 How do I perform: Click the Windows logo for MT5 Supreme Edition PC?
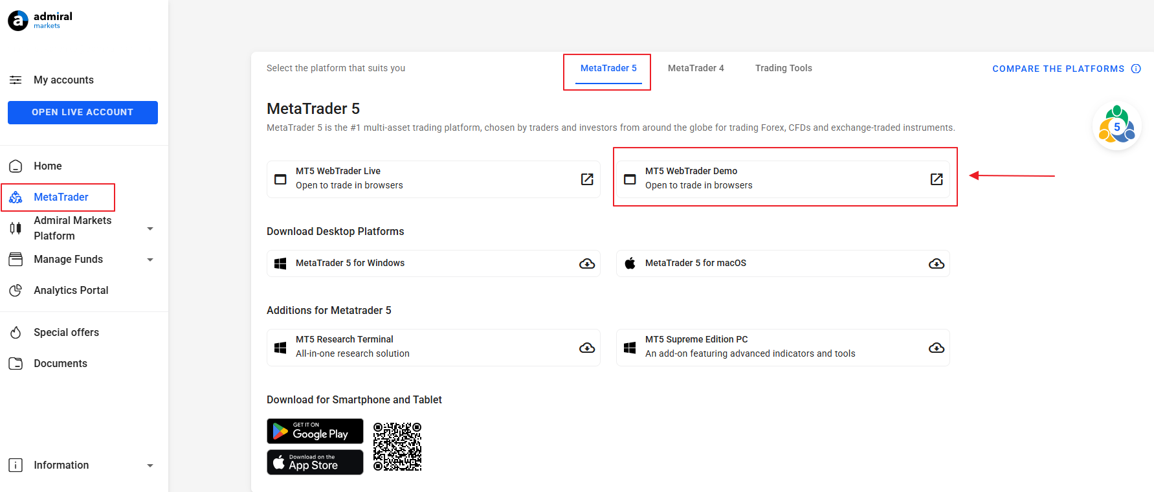630,348
